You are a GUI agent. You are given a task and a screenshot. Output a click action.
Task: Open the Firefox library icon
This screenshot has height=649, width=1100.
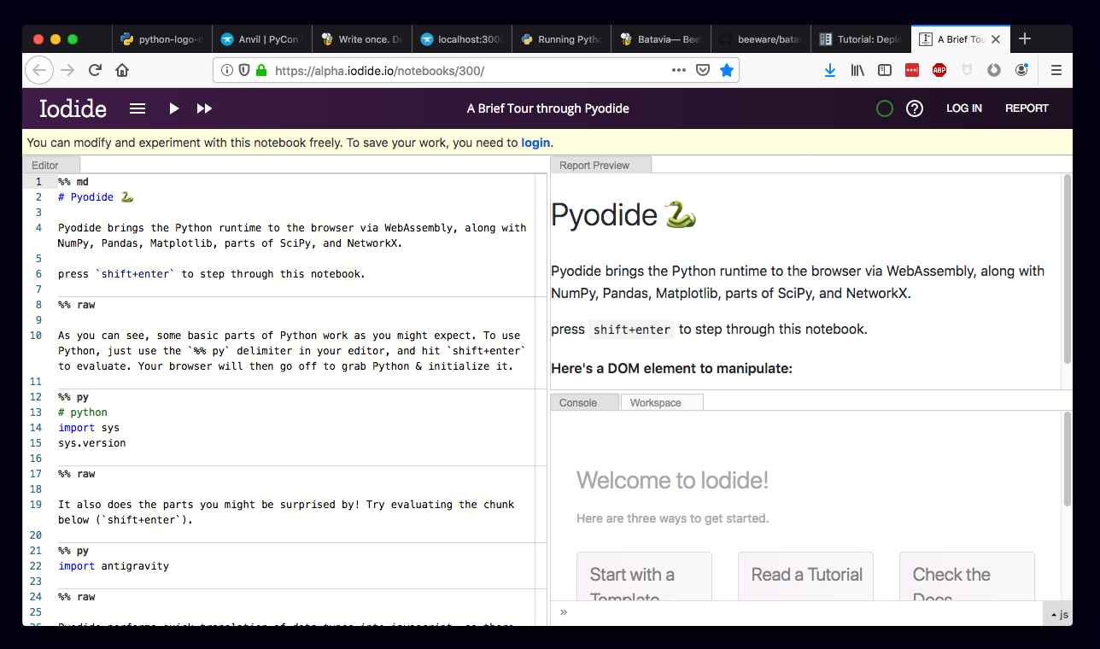(857, 70)
